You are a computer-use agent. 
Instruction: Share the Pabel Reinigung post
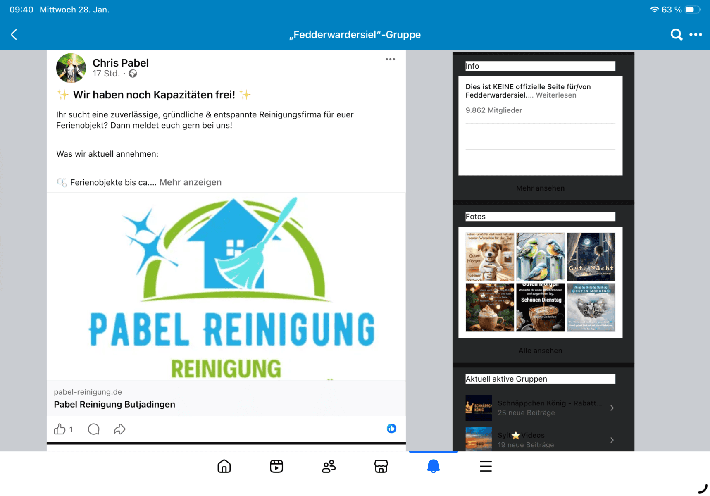(119, 429)
